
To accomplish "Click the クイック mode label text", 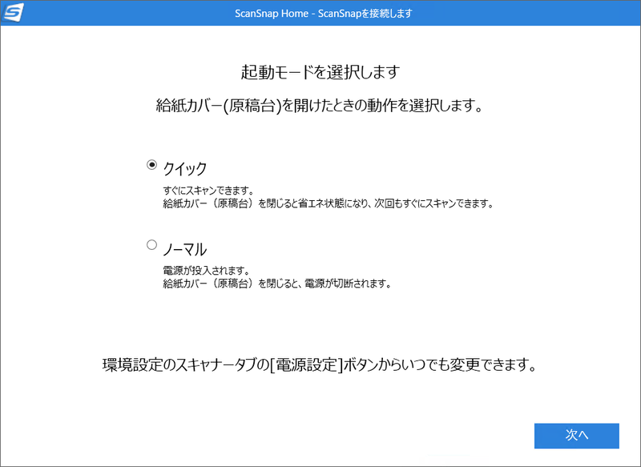I will click(x=186, y=166).
